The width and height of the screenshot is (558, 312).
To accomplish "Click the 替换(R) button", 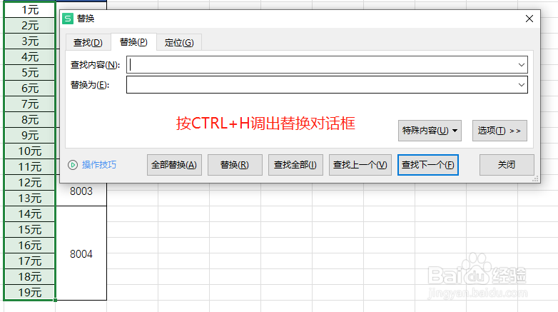I will tap(235, 165).
